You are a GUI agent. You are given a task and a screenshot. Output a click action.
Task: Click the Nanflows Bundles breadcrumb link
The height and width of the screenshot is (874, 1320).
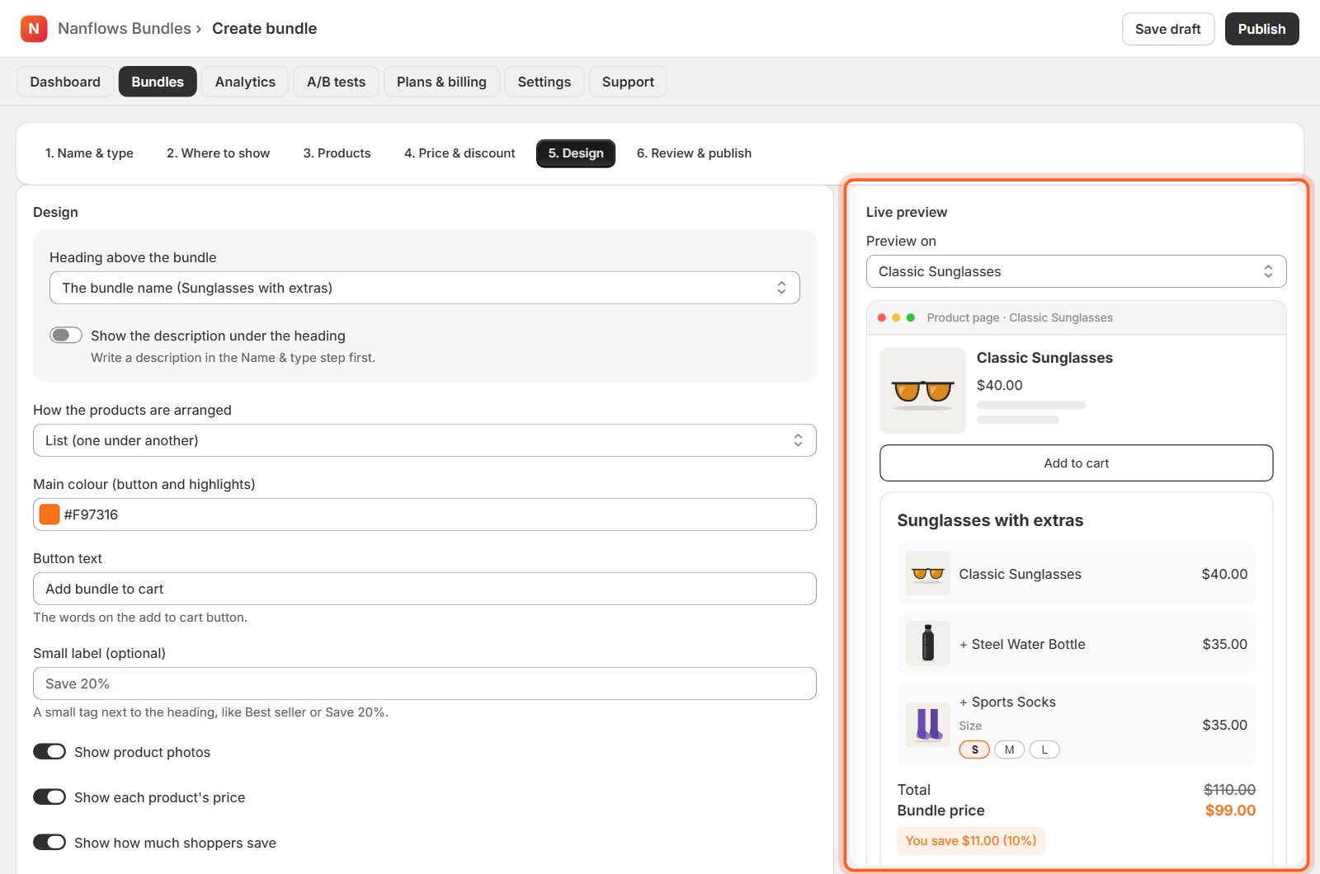pyautogui.click(x=125, y=28)
